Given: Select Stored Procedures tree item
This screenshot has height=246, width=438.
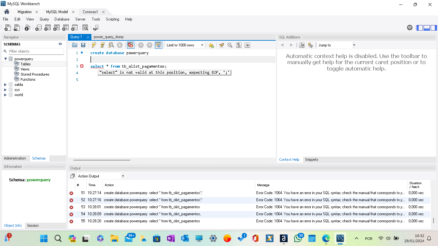Looking at the screenshot, I should click(35, 74).
